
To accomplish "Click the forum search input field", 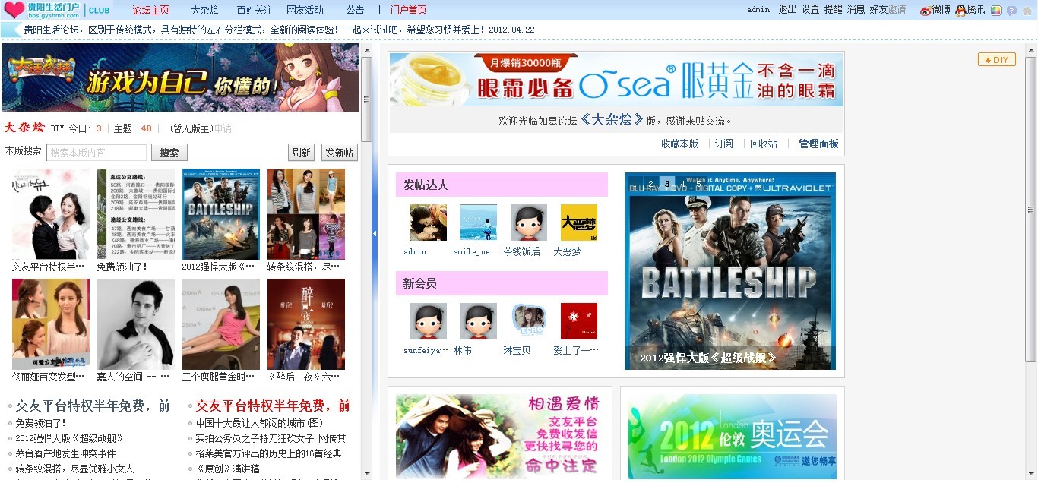I will pyautogui.click(x=97, y=153).
